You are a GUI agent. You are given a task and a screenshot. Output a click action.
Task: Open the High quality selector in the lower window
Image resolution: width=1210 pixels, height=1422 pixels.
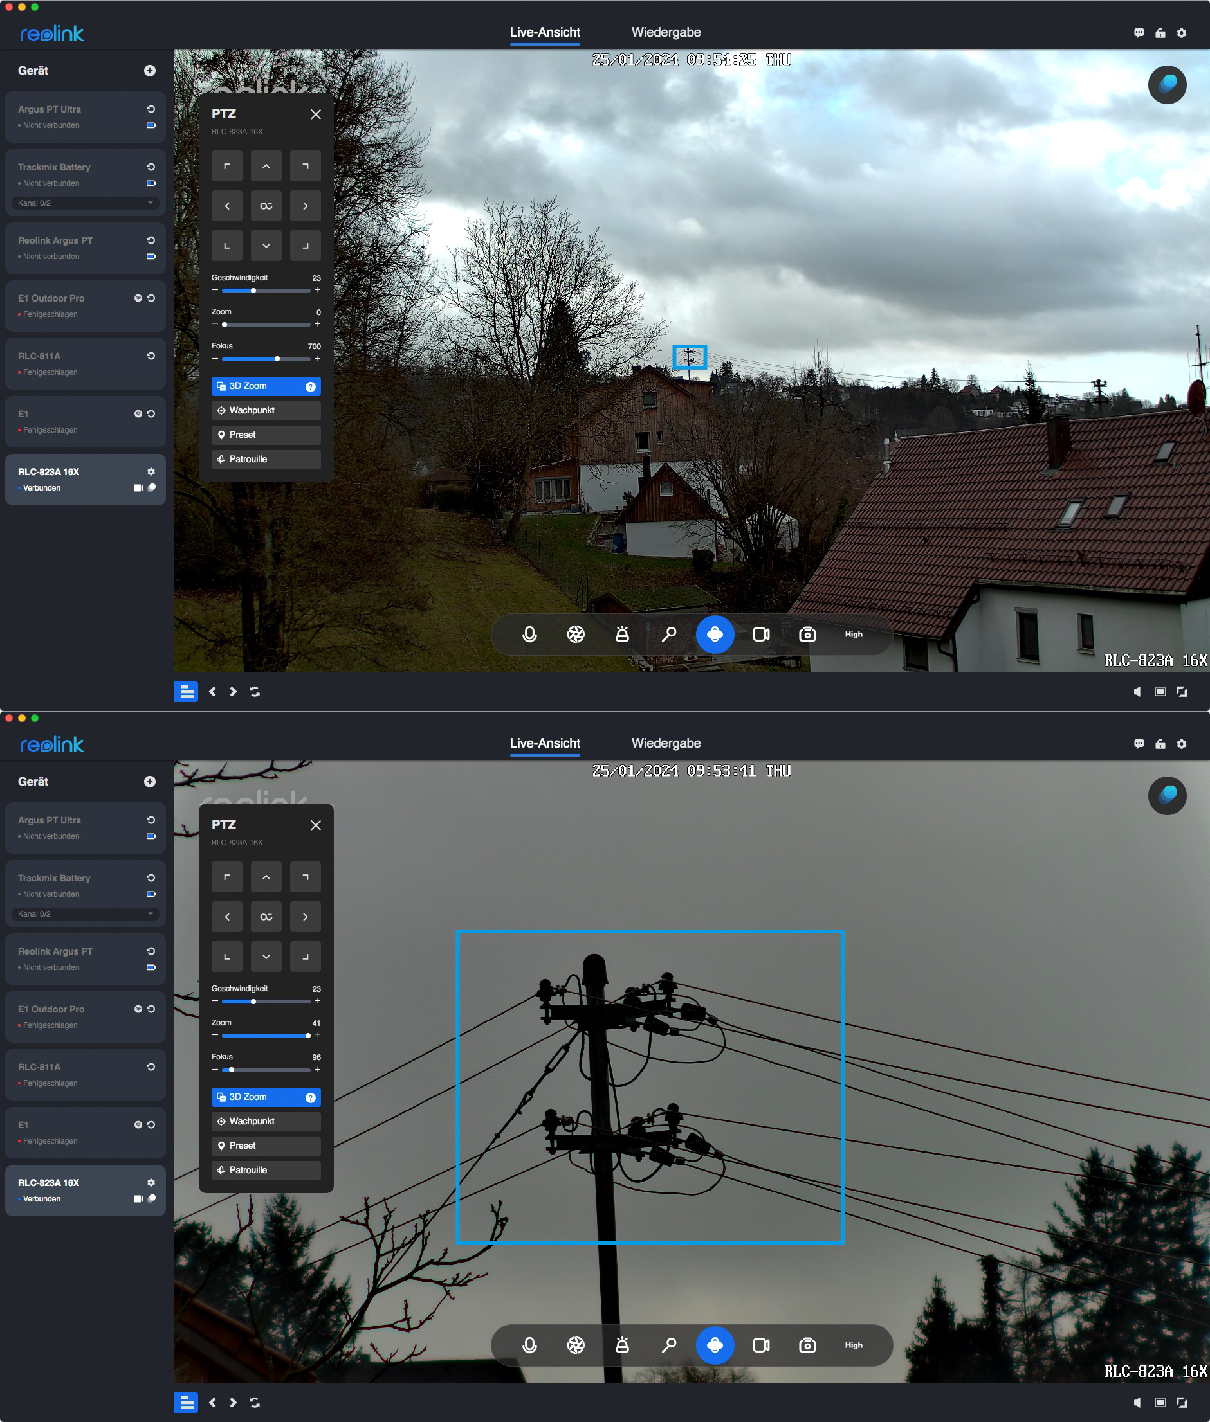click(x=852, y=1345)
